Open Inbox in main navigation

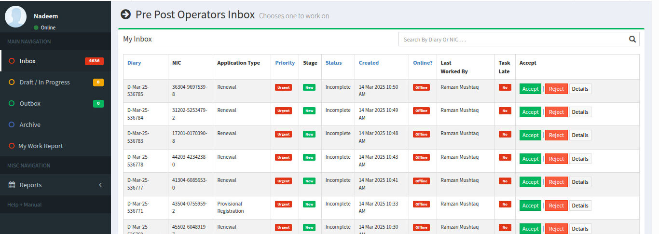[x=55, y=61]
